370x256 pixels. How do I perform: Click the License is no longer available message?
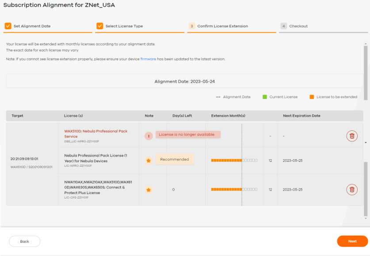pos(188,134)
